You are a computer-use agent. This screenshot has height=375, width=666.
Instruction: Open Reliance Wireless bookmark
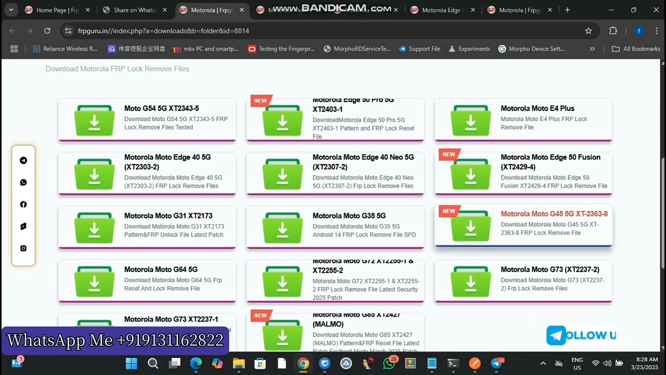coord(65,48)
